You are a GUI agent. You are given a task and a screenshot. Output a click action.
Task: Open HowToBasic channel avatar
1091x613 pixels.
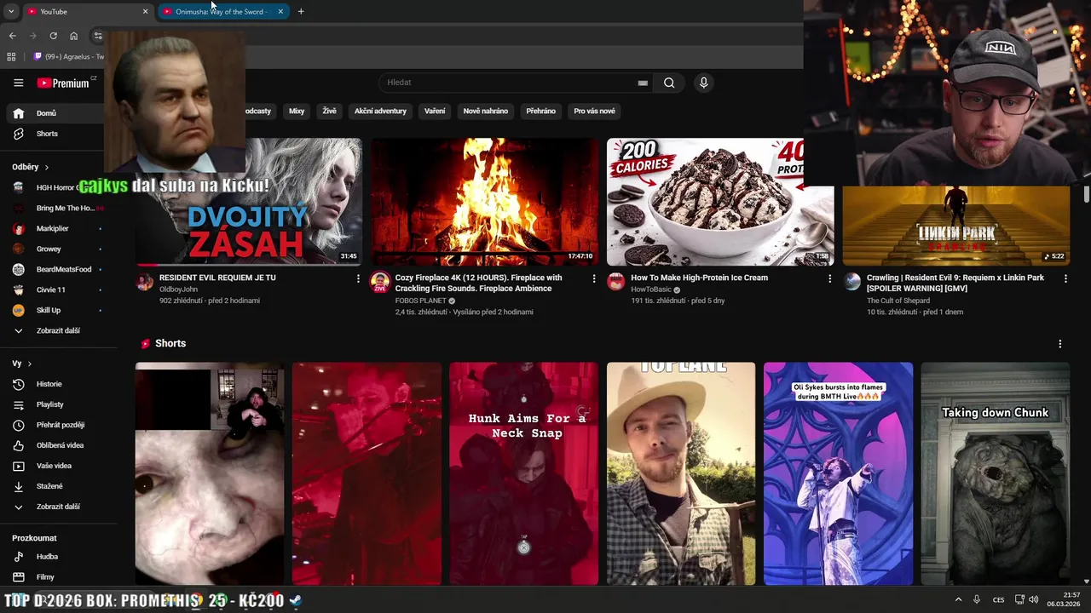615,282
